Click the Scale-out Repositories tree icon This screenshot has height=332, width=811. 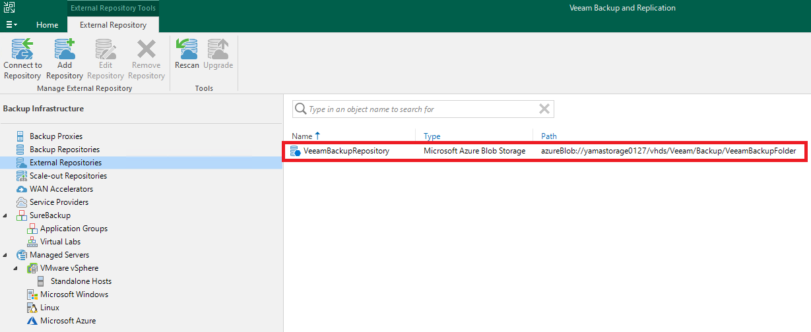coord(21,176)
